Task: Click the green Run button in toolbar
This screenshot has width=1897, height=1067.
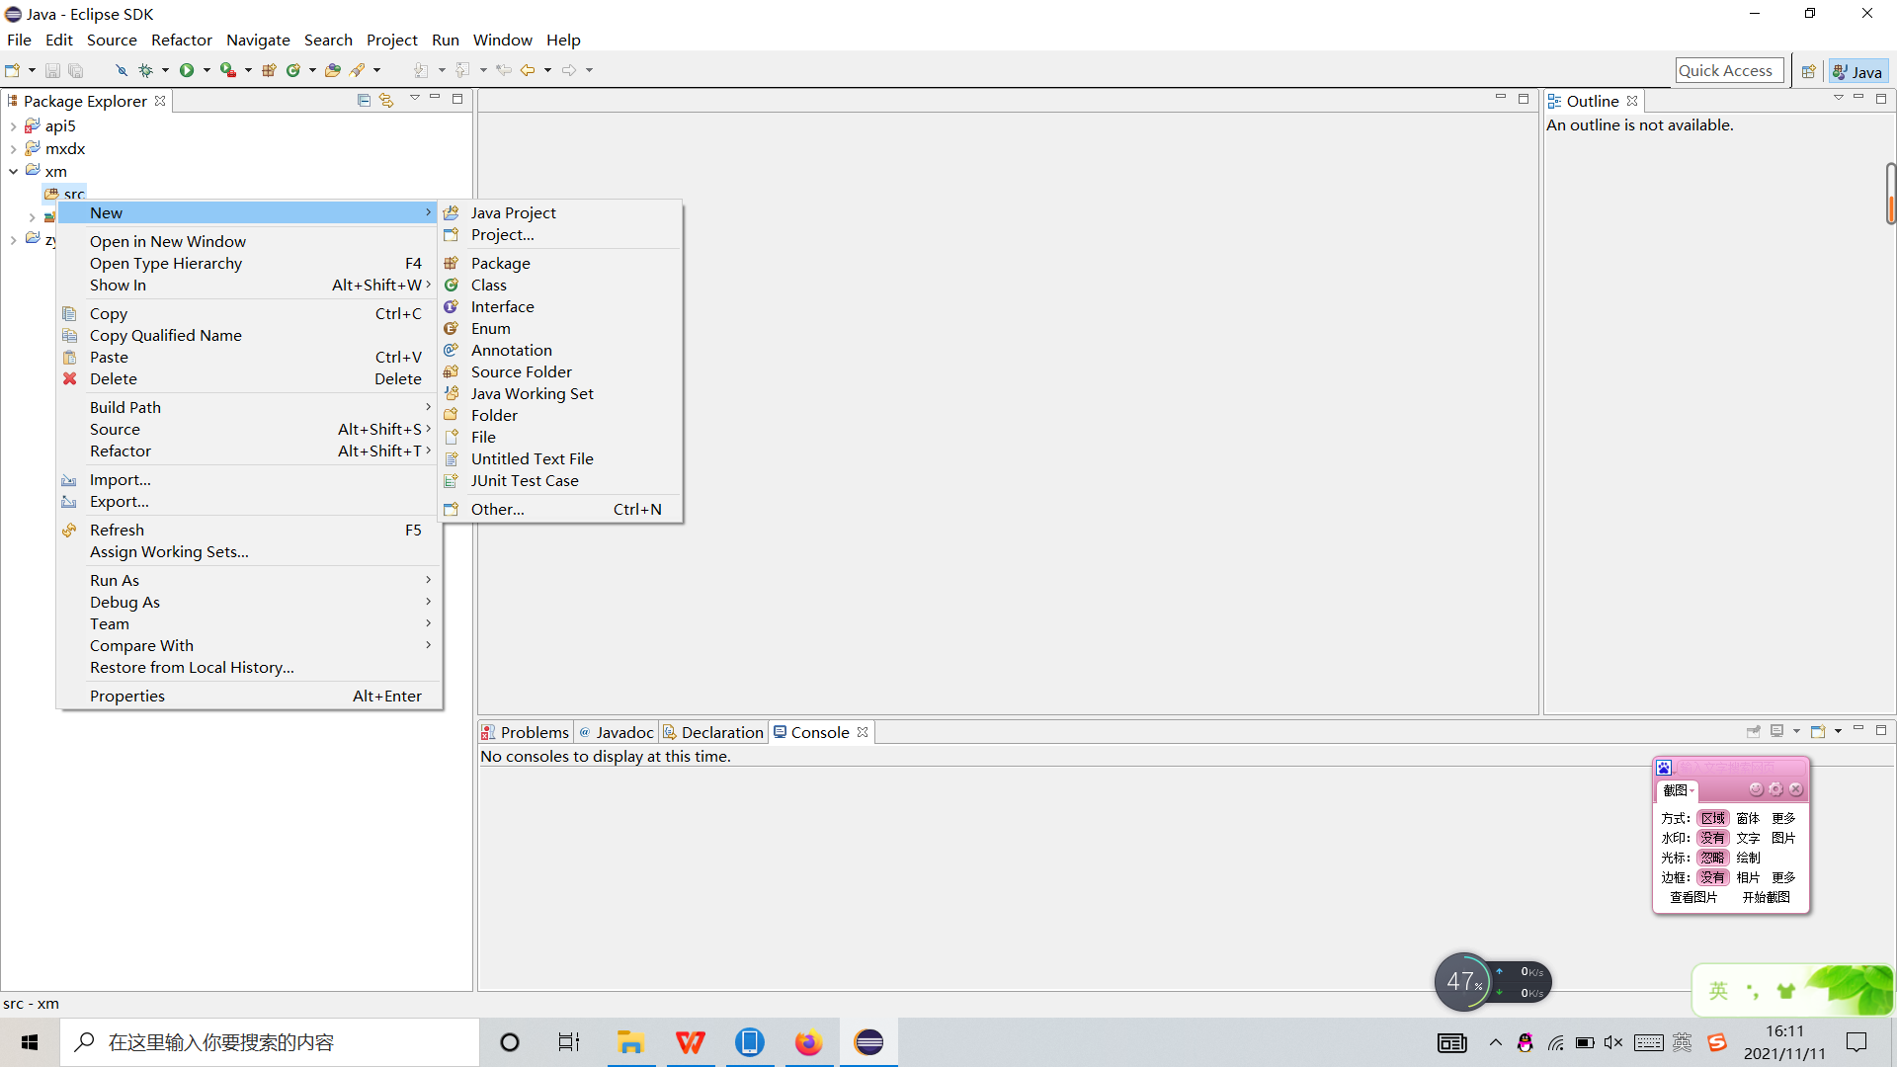Action: [186, 70]
